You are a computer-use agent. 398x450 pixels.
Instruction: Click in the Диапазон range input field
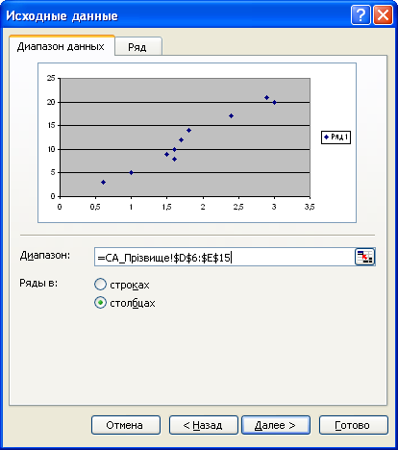(x=224, y=257)
